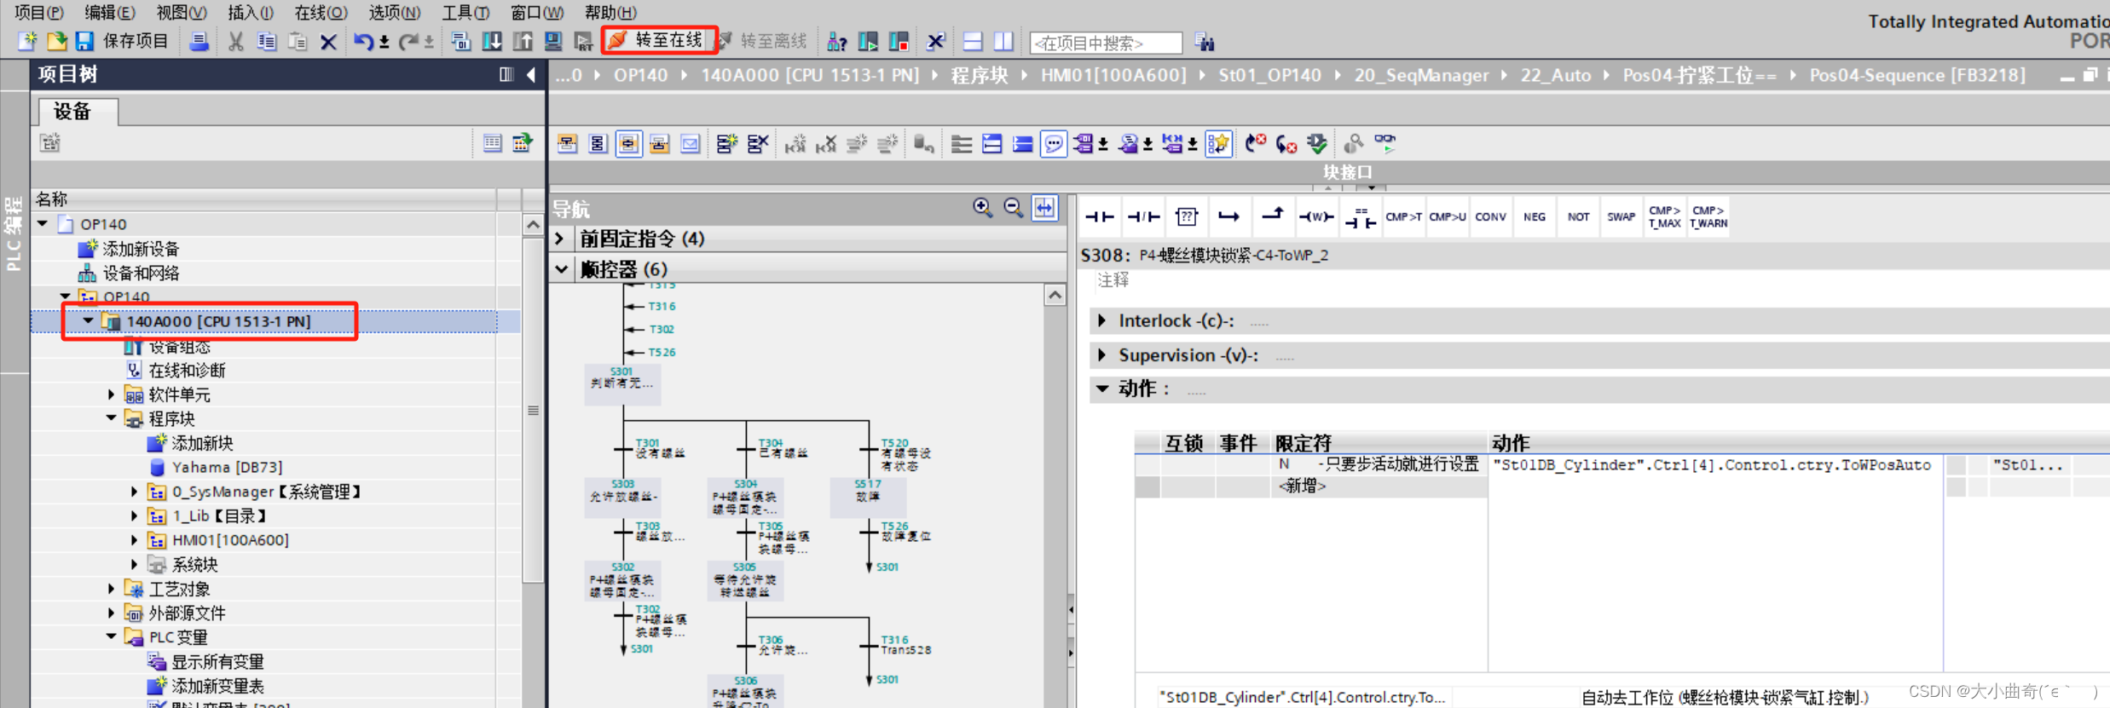Toggle the highlighted single-step view button
Screen dimensions: 2110x708
click(x=628, y=143)
